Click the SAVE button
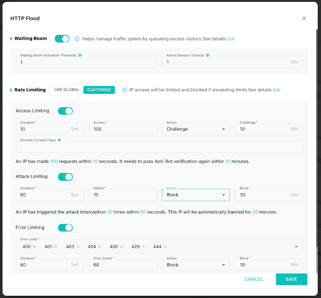This screenshot has height=298, width=321. click(x=291, y=279)
